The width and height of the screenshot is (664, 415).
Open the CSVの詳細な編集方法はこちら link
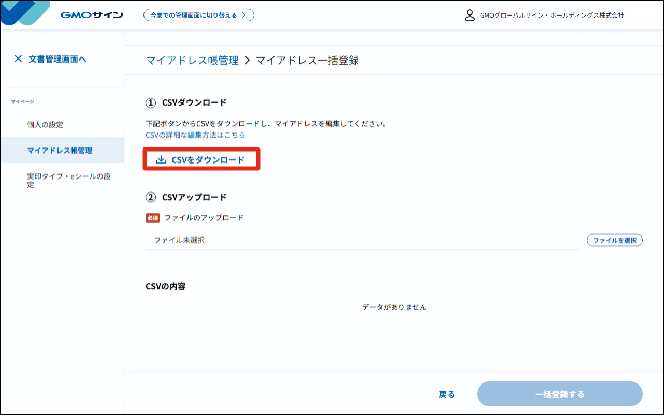[x=196, y=135]
